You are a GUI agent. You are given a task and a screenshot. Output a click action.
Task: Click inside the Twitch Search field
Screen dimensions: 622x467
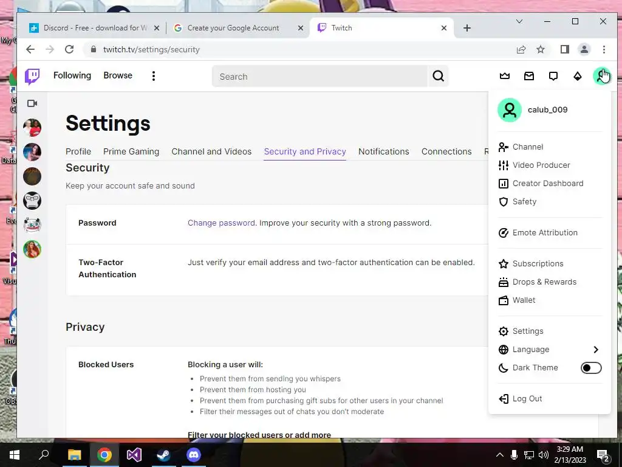point(320,76)
